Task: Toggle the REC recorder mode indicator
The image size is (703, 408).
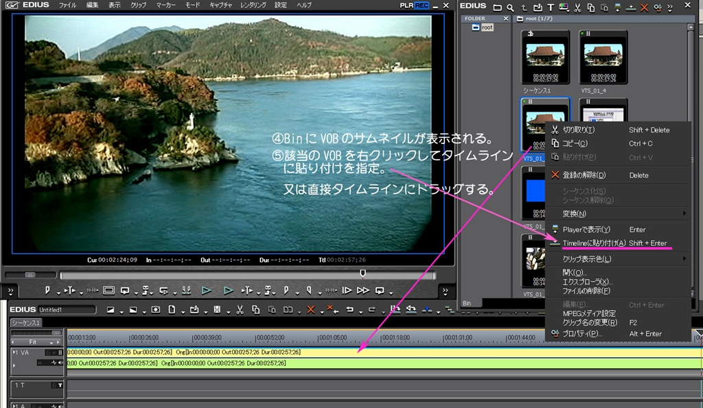Action: [x=422, y=5]
